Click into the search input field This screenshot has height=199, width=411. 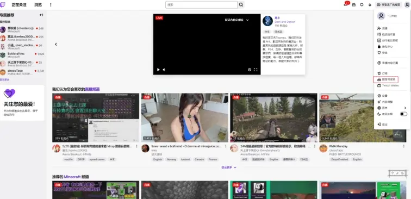[201, 5]
